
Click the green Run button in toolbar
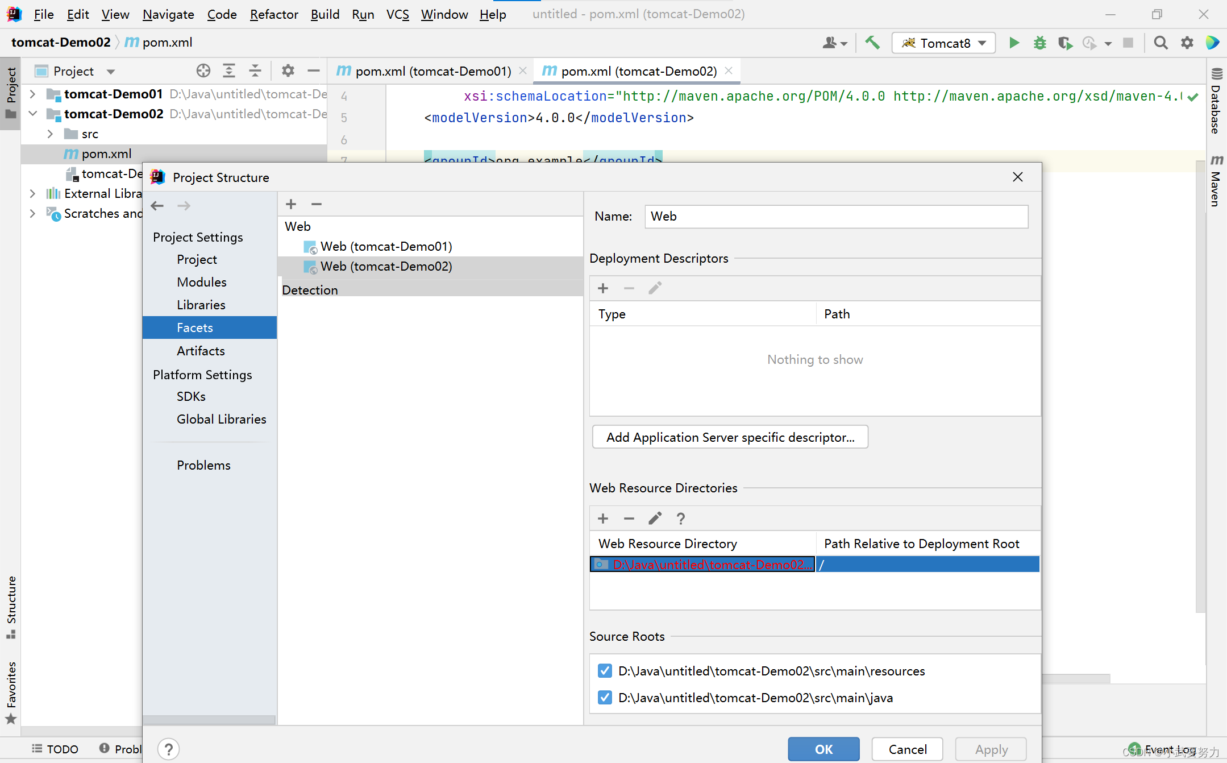click(x=1014, y=43)
